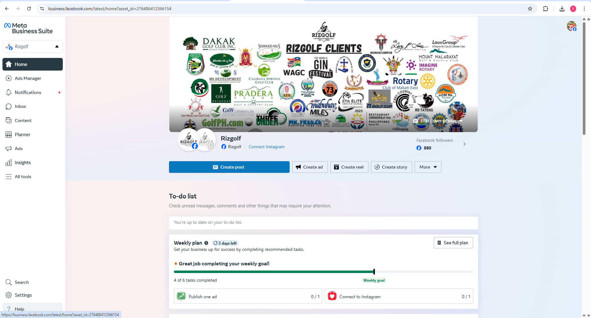Click the Create ad button
Image resolution: width=591 pixels, height=318 pixels.
(x=310, y=167)
